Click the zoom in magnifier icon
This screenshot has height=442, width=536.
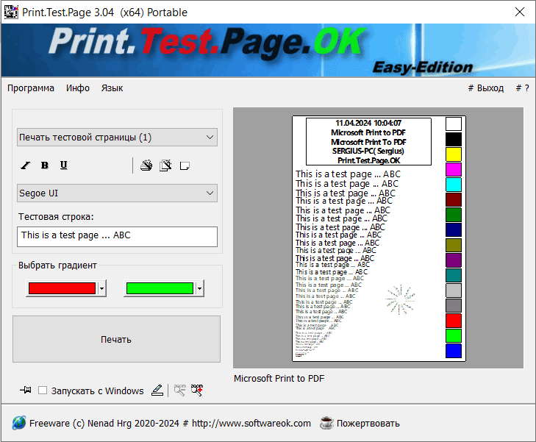[197, 390]
